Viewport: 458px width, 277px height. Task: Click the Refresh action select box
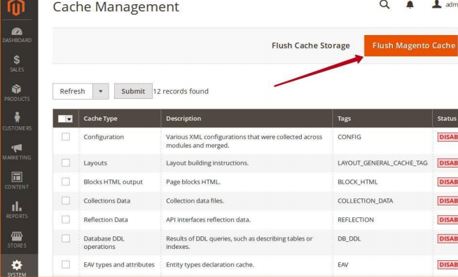[x=81, y=91]
